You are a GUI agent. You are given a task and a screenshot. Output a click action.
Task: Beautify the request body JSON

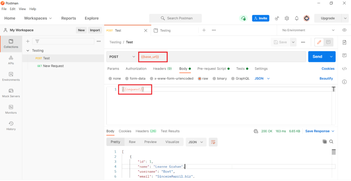point(326,78)
